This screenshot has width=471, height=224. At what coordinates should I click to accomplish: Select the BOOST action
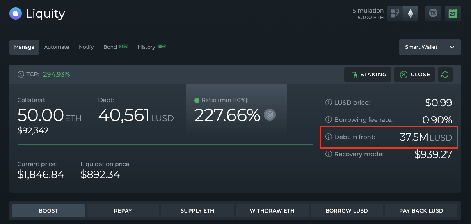coord(48,211)
